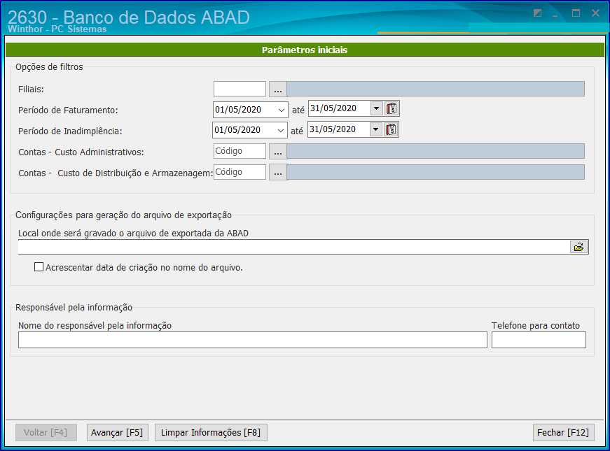Click Inadimplência end date 31/05/2020 field
Viewport: 610px width, 451px height.
click(338, 129)
